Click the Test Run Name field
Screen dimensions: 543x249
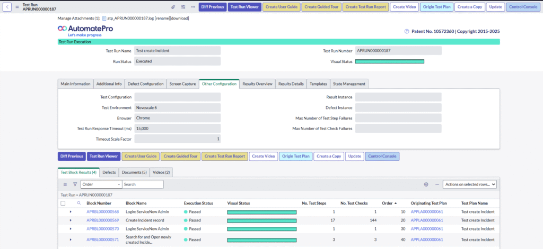[x=177, y=50]
